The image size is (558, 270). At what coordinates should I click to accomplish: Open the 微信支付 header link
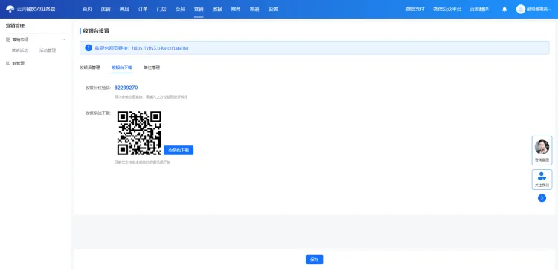tap(415, 9)
